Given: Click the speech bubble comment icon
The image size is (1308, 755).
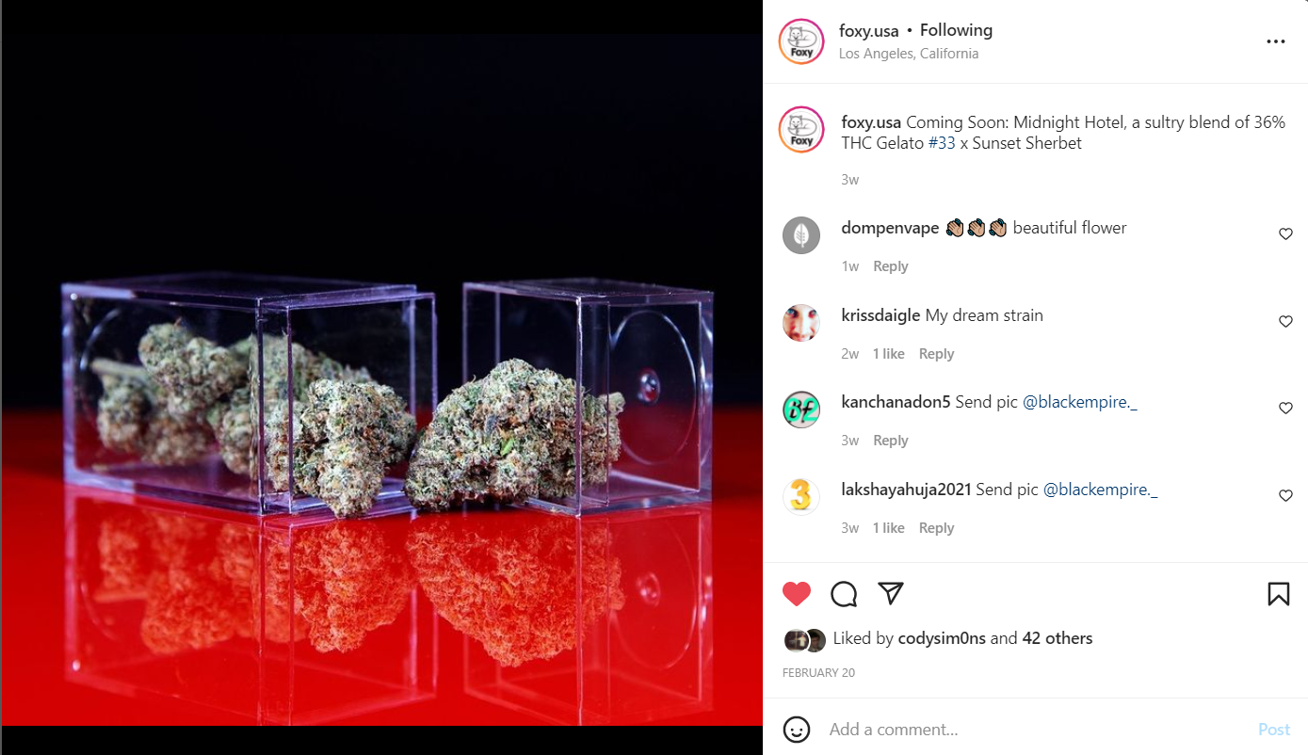Looking at the screenshot, I should [x=844, y=594].
